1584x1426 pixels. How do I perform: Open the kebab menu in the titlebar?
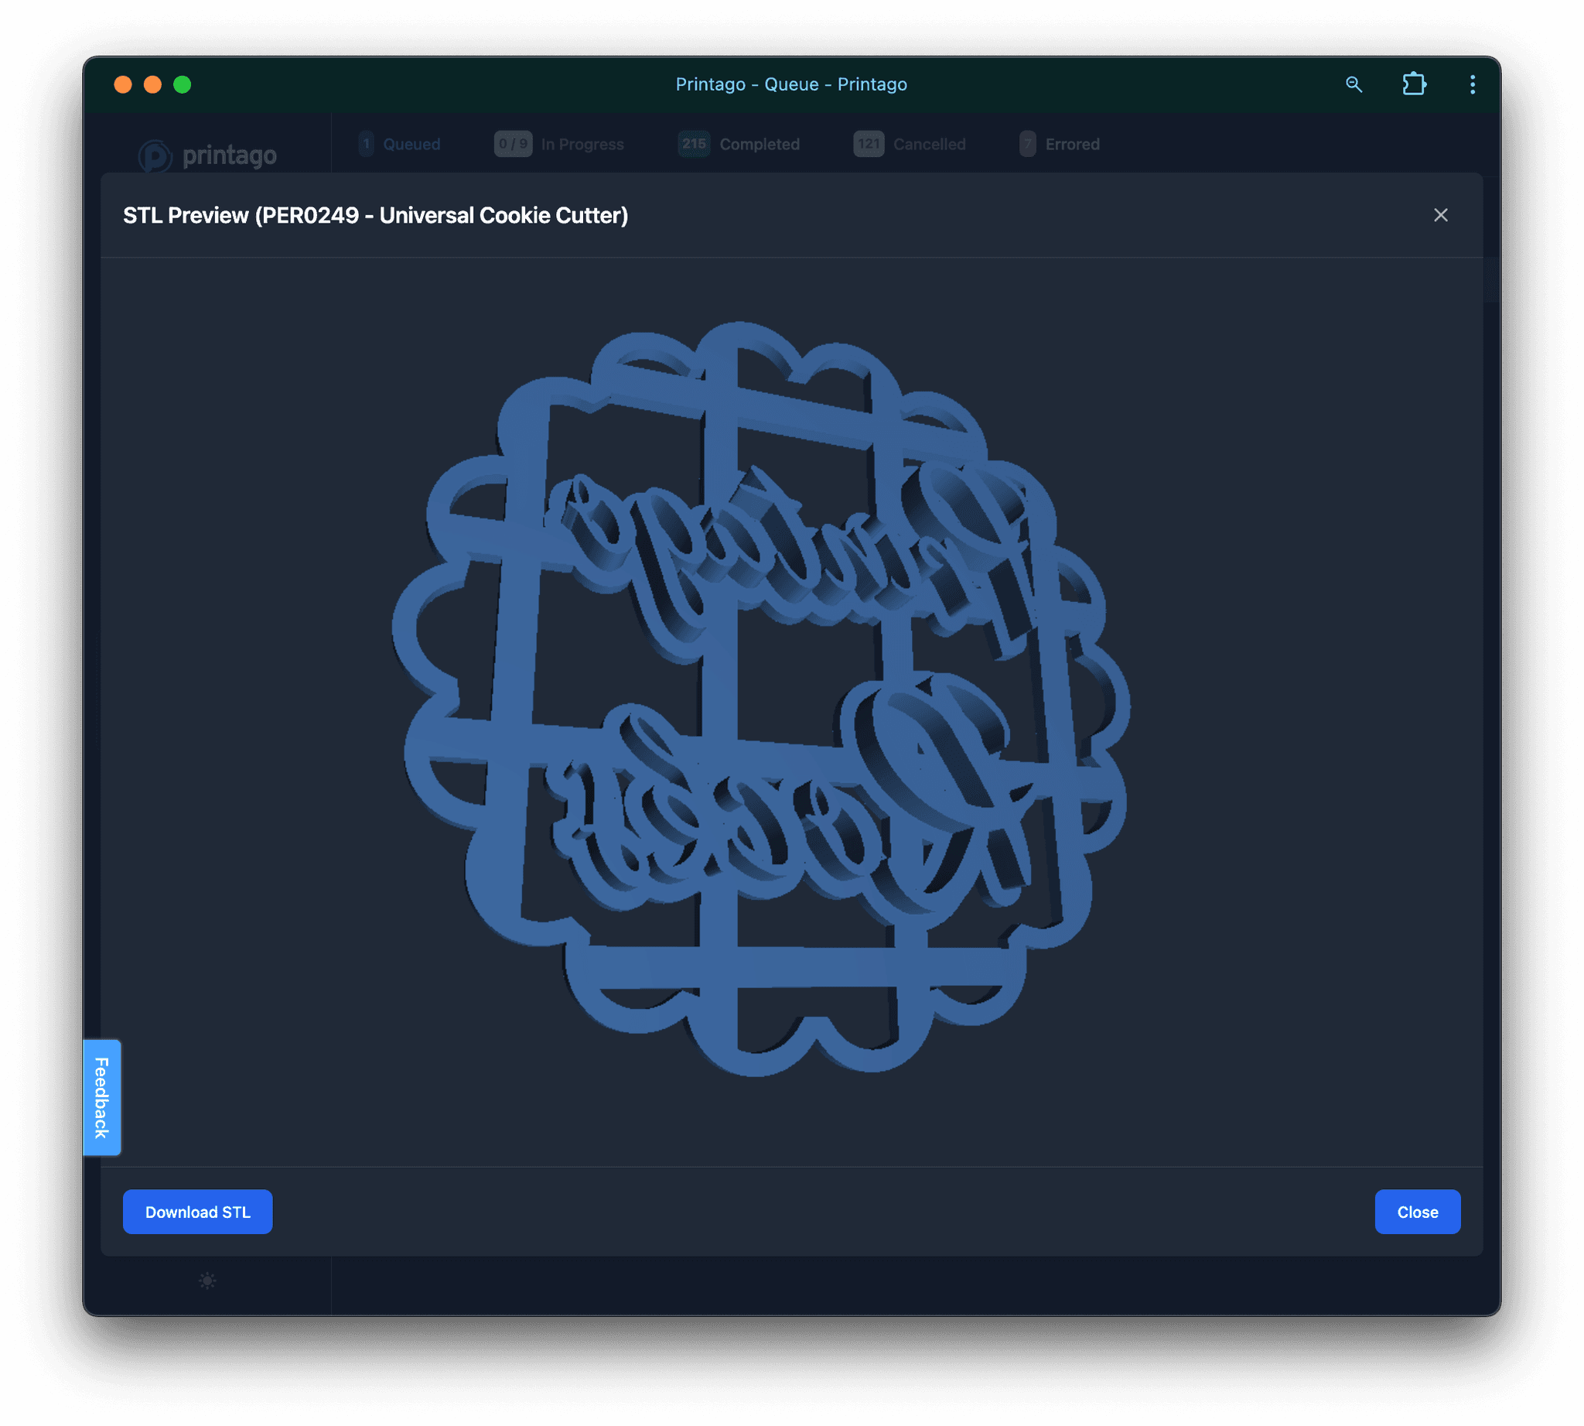pos(1473,84)
